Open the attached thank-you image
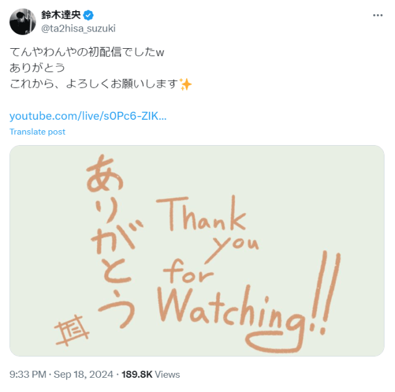This screenshot has height=392, width=395. point(197,251)
